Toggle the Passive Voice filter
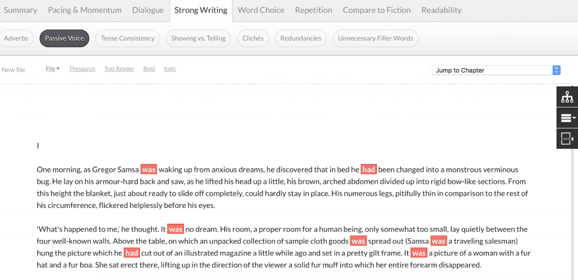Image resolution: width=578 pixels, height=280 pixels. tap(64, 38)
